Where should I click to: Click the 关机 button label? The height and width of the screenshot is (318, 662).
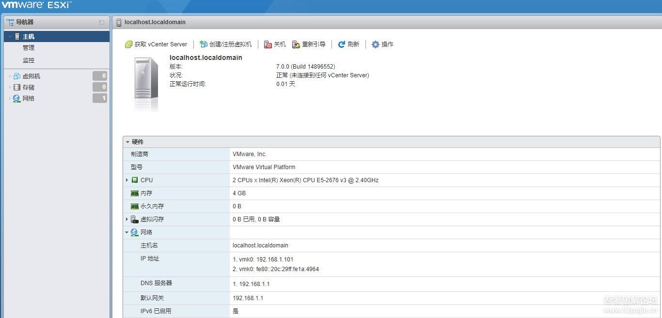[280, 44]
